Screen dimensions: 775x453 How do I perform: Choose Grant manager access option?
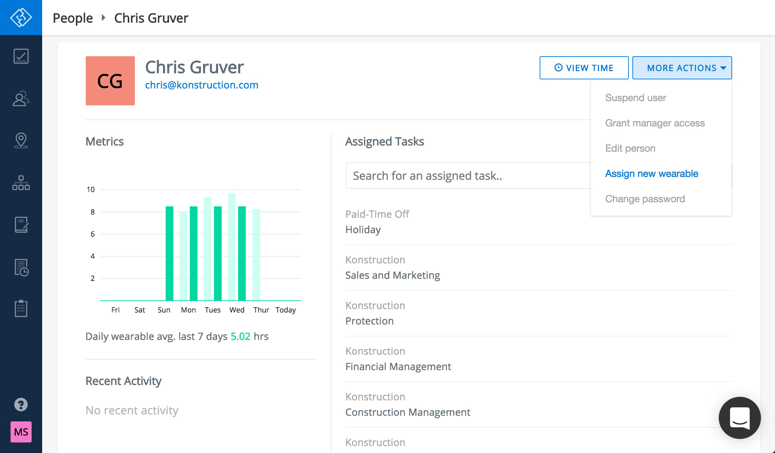click(654, 123)
